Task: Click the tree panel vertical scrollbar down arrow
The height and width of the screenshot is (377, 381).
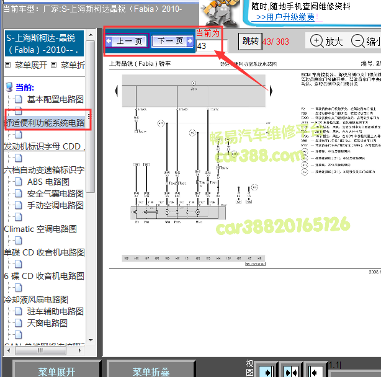Action: [x=91, y=340]
